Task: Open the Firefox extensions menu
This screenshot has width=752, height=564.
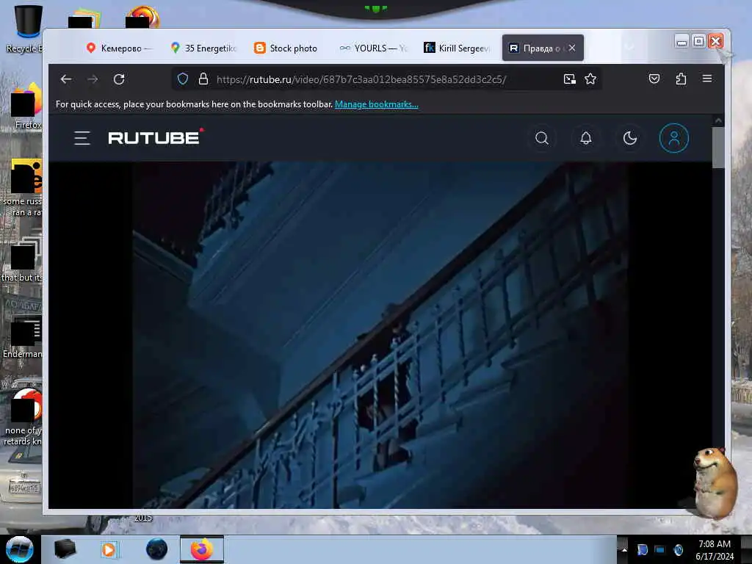Action: (681, 79)
